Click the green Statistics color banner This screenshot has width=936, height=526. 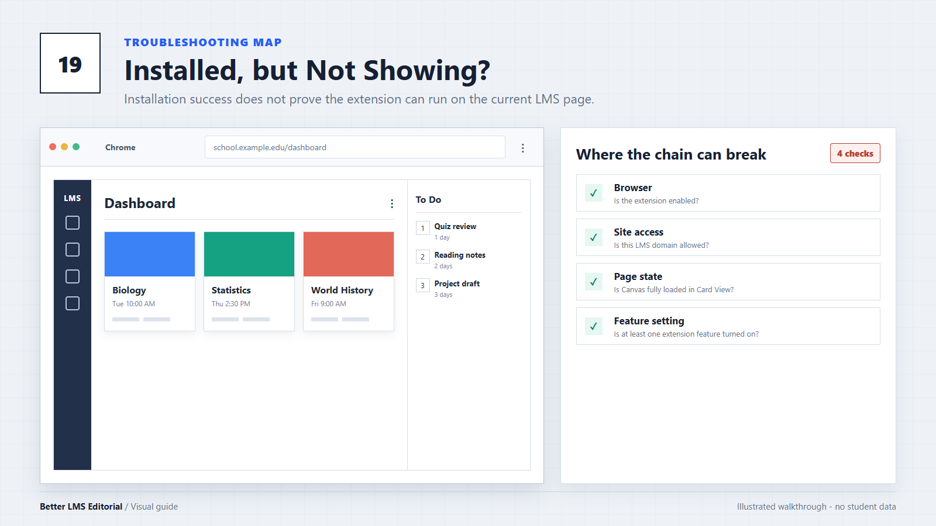249,254
